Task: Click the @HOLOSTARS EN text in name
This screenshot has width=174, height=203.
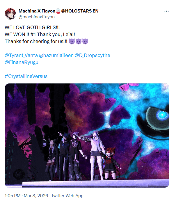Action: (80, 11)
